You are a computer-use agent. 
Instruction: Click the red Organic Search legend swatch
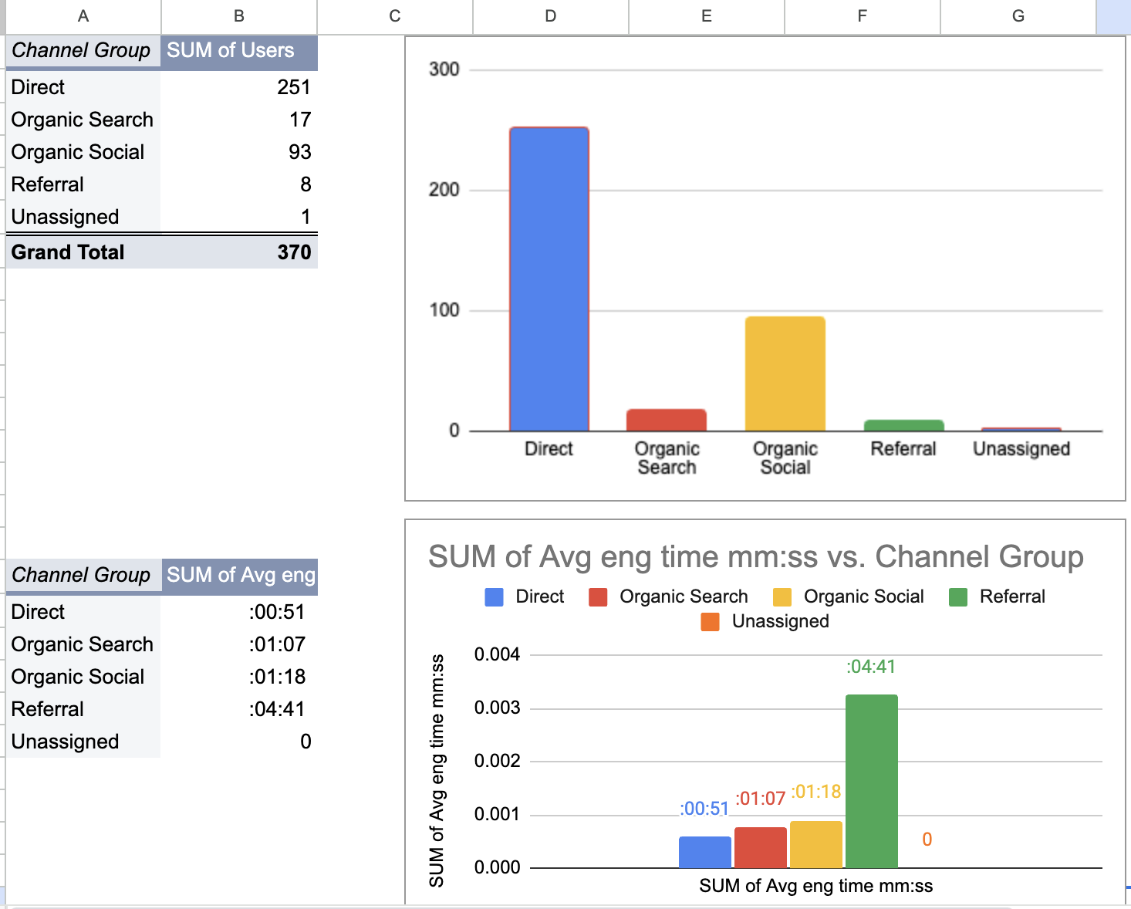point(598,597)
